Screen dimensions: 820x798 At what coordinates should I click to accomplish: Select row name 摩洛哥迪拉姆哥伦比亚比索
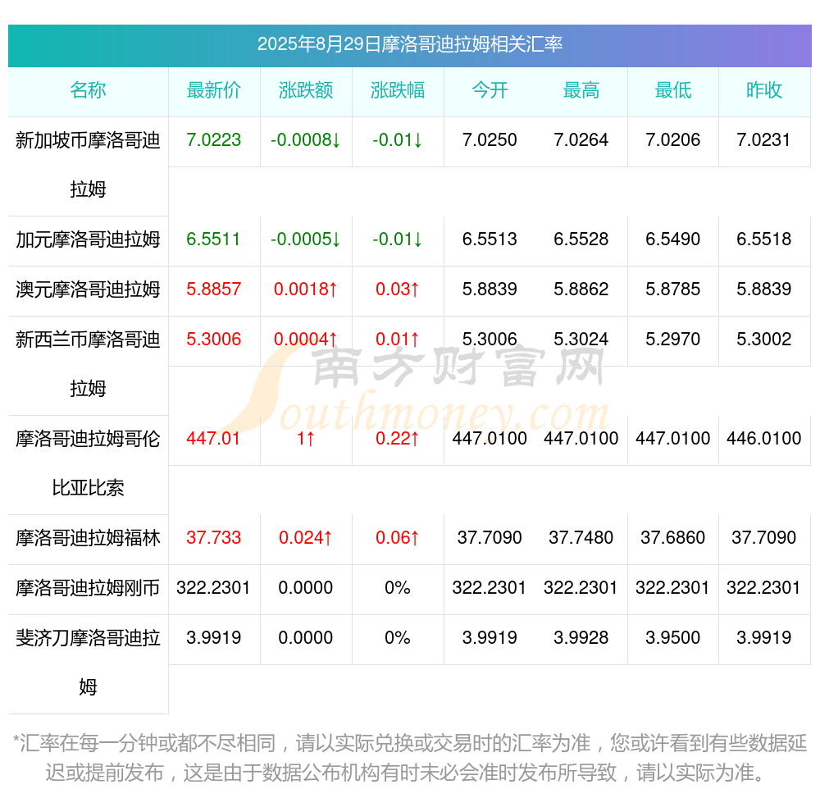(x=88, y=463)
